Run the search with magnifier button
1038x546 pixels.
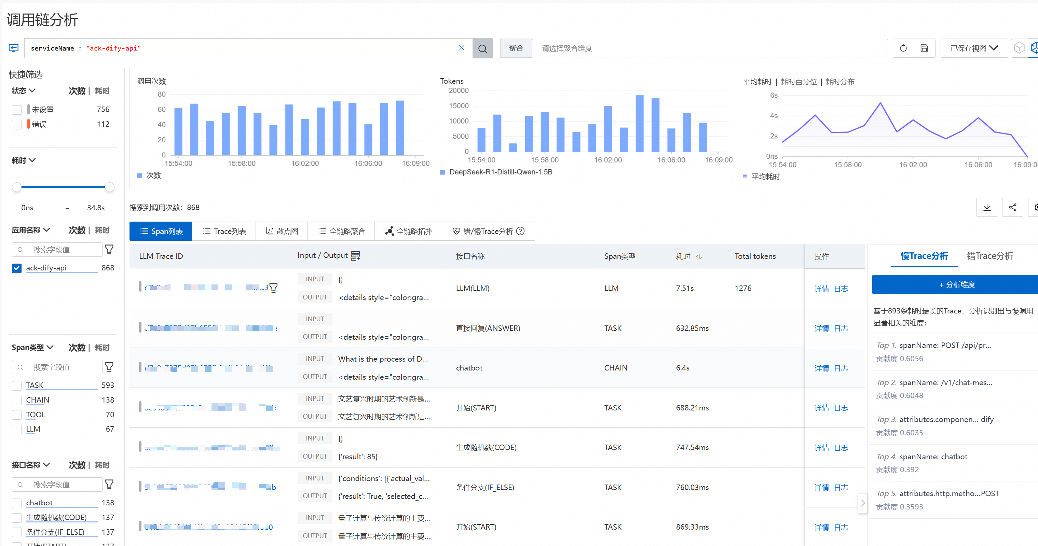tap(482, 48)
